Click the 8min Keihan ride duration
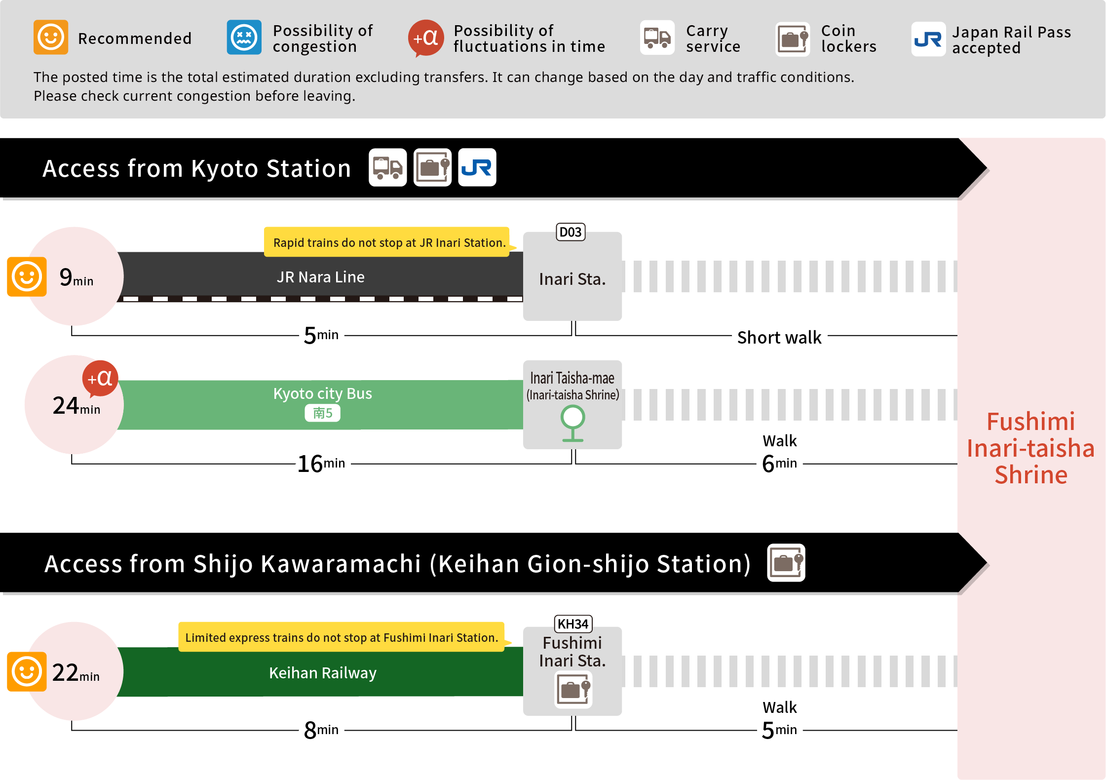This screenshot has height=780, width=1106. [321, 731]
